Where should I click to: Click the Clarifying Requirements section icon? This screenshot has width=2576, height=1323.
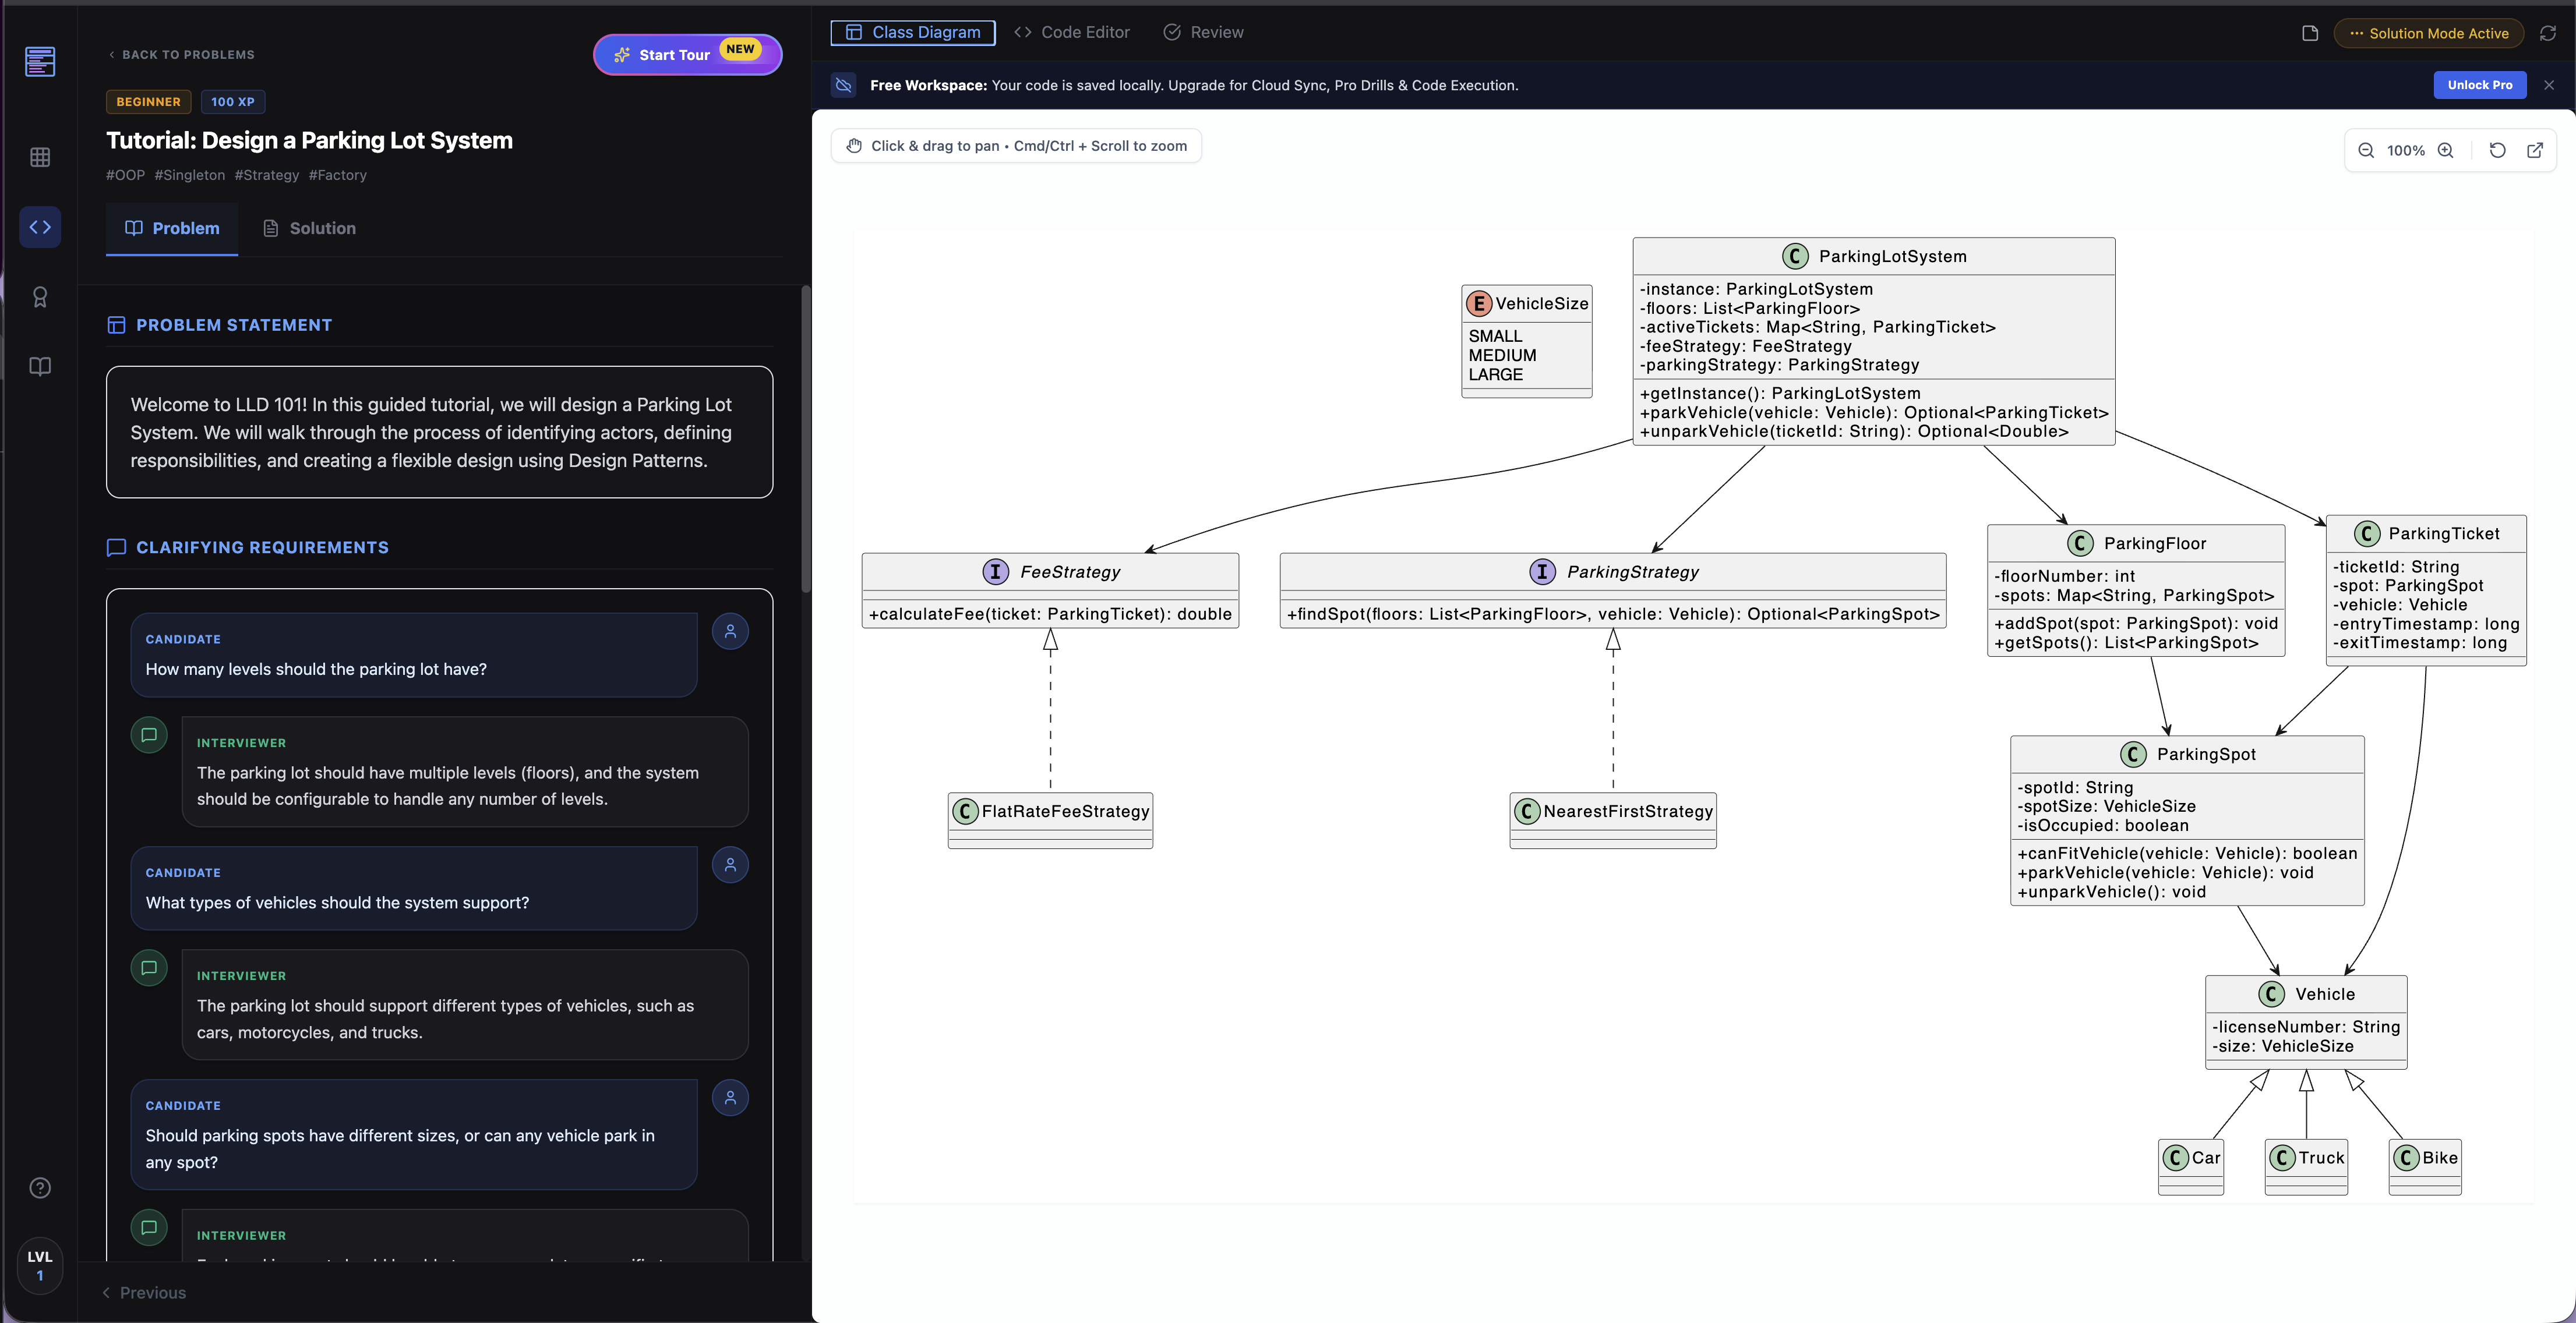(x=116, y=547)
